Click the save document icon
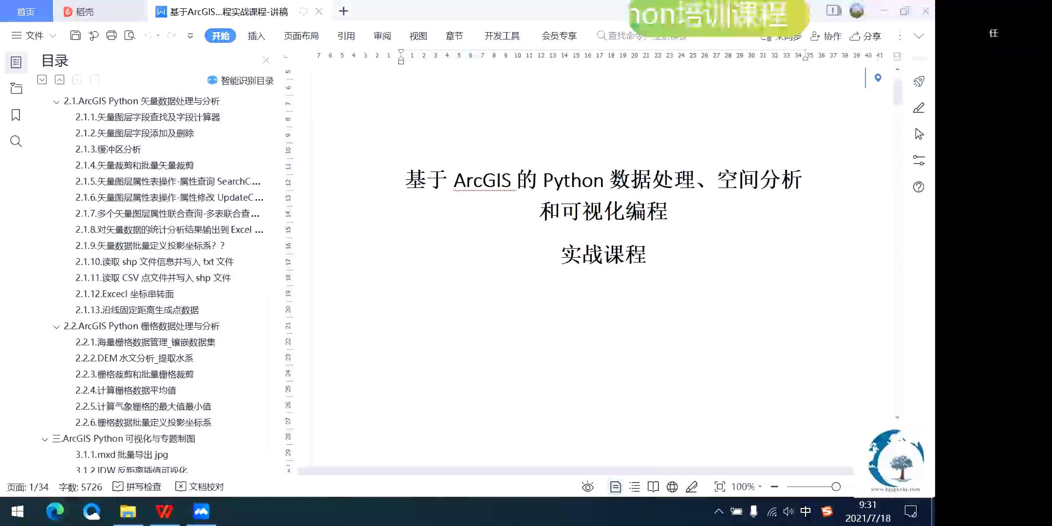The width and height of the screenshot is (1052, 526). [75, 36]
